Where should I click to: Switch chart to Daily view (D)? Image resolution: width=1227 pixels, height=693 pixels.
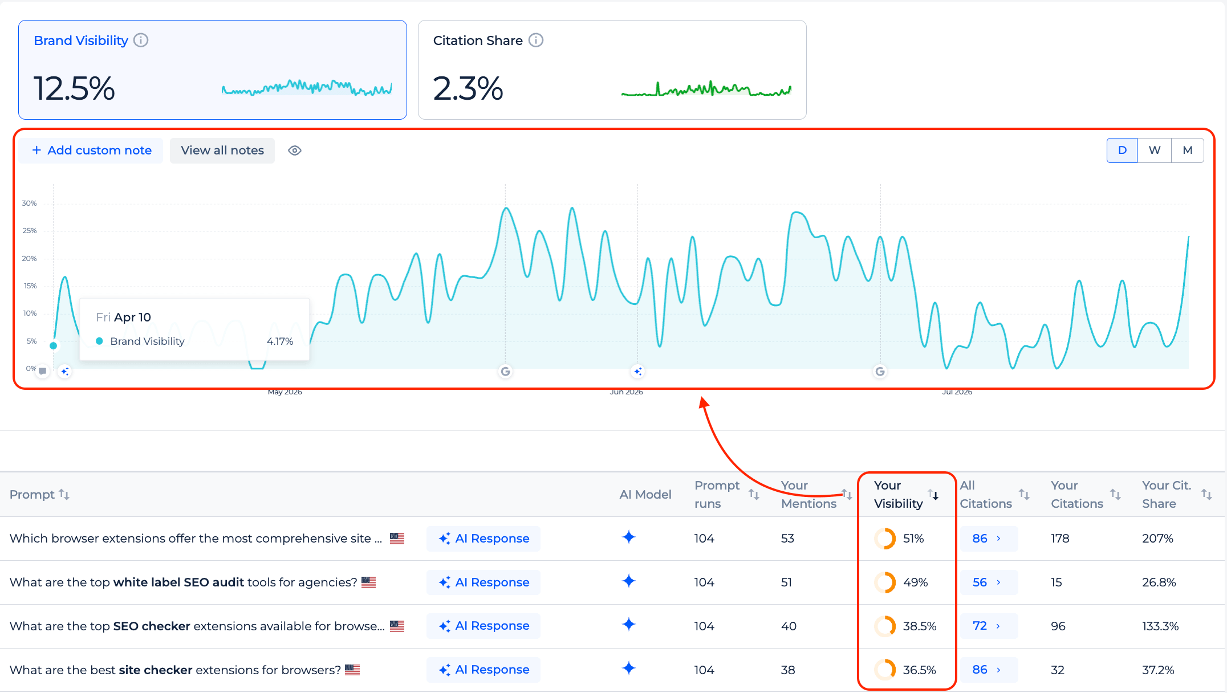coord(1122,150)
